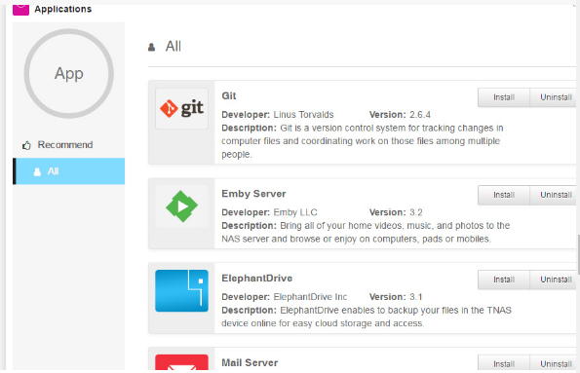Image resolution: width=580 pixels, height=373 pixels.
Task: Install ElephantDrive
Action: pos(504,280)
